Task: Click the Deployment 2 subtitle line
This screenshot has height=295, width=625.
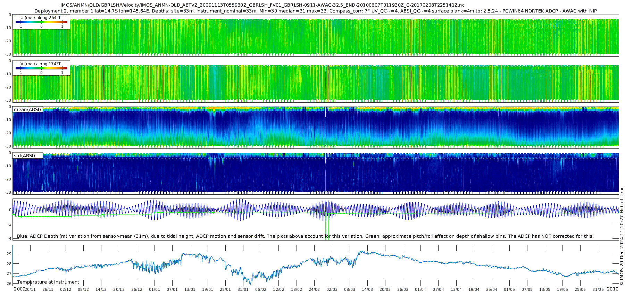Action: (x=315, y=11)
